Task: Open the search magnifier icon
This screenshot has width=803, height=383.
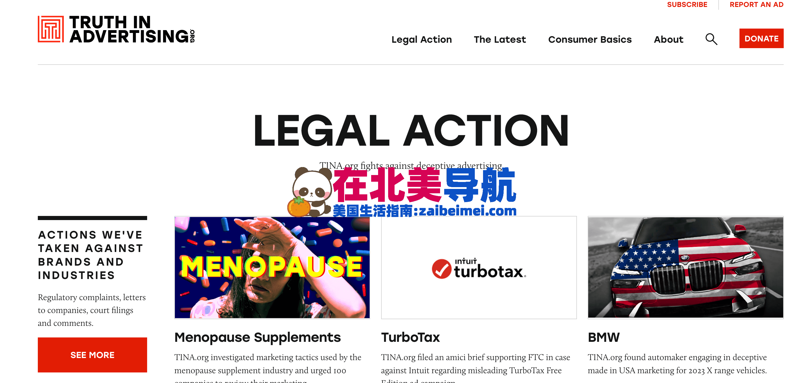Action: pyautogui.click(x=711, y=39)
